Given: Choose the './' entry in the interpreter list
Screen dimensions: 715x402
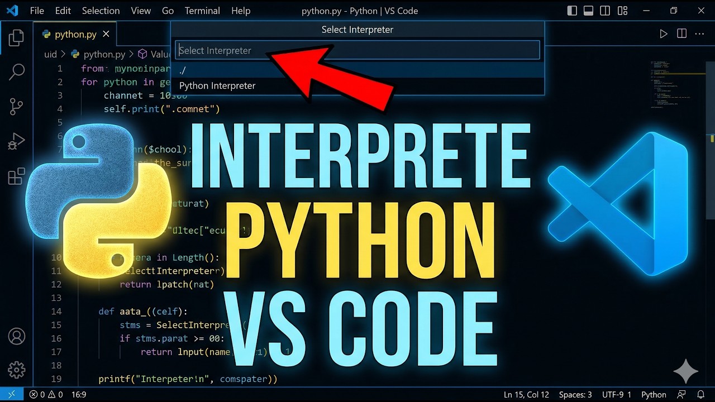Looking at the screenshot, I should click(x=357, y=70).
